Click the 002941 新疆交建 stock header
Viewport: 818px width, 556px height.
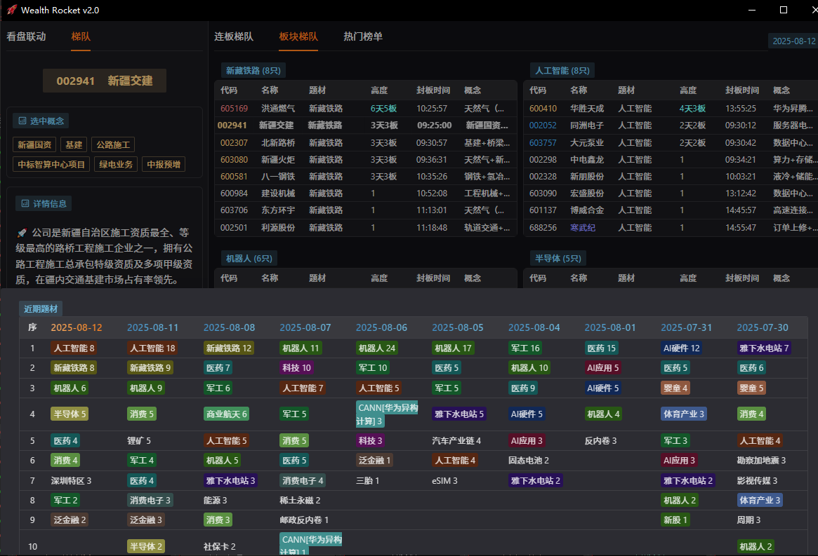[x=104, y=81]
